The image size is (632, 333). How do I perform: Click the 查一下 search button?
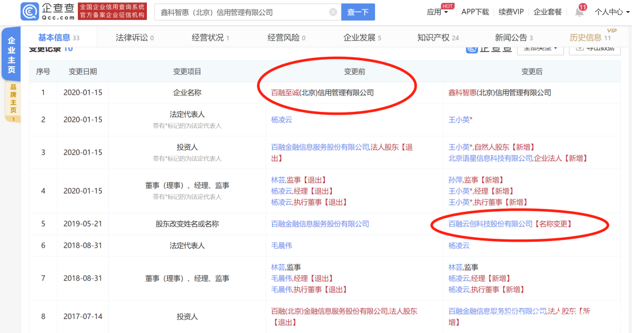coord(358,12)
